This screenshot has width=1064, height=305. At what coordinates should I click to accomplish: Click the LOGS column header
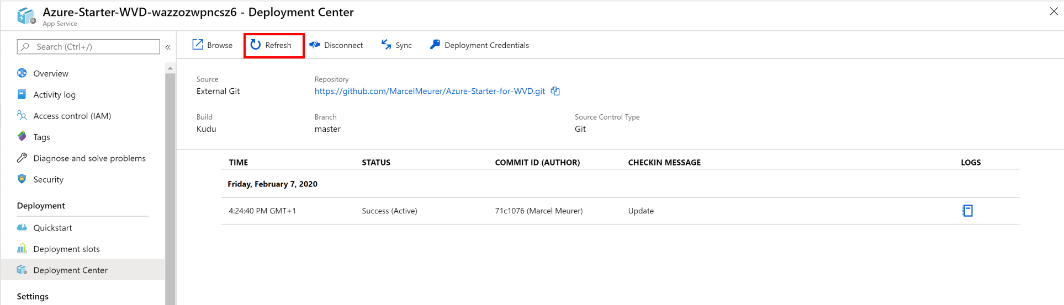pyautogui.click(x=971, y=162)
